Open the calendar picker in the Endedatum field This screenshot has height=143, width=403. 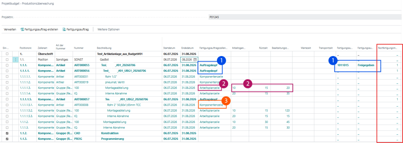pos(195,59)
